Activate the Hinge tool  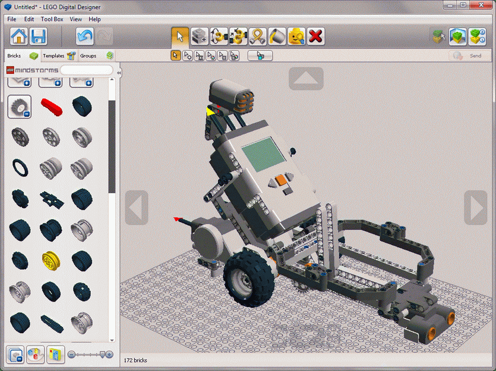click(219, 37)
